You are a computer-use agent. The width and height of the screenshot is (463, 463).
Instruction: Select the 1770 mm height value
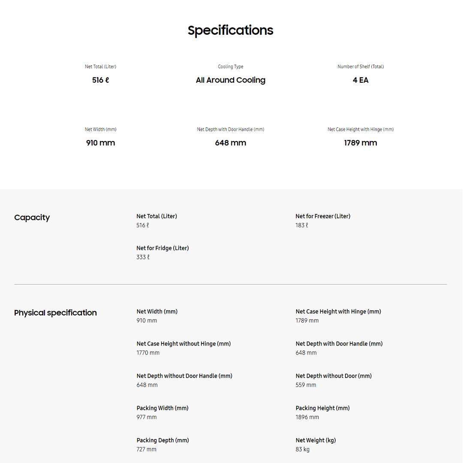click(x=148, y=353)
